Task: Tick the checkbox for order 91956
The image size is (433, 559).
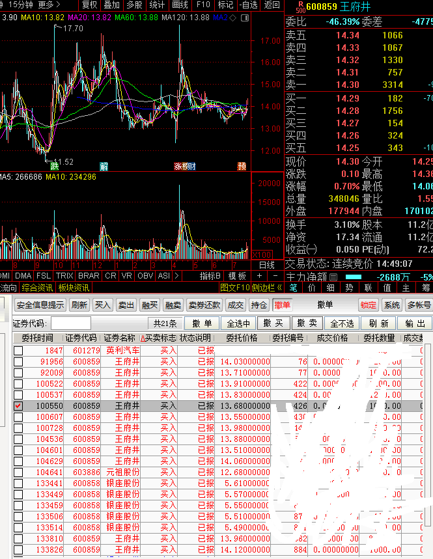Action: 18,362
